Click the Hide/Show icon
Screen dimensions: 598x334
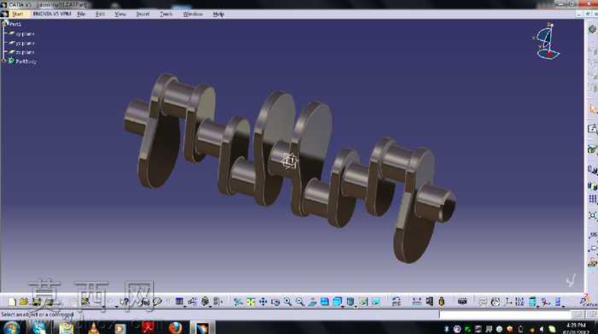point(363,302)
